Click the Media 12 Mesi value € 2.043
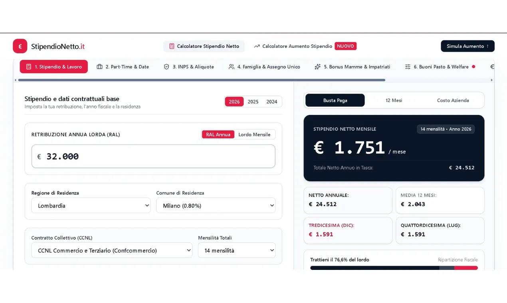The image size is (507, 303). pyautogui.click(x=413, y=204)
